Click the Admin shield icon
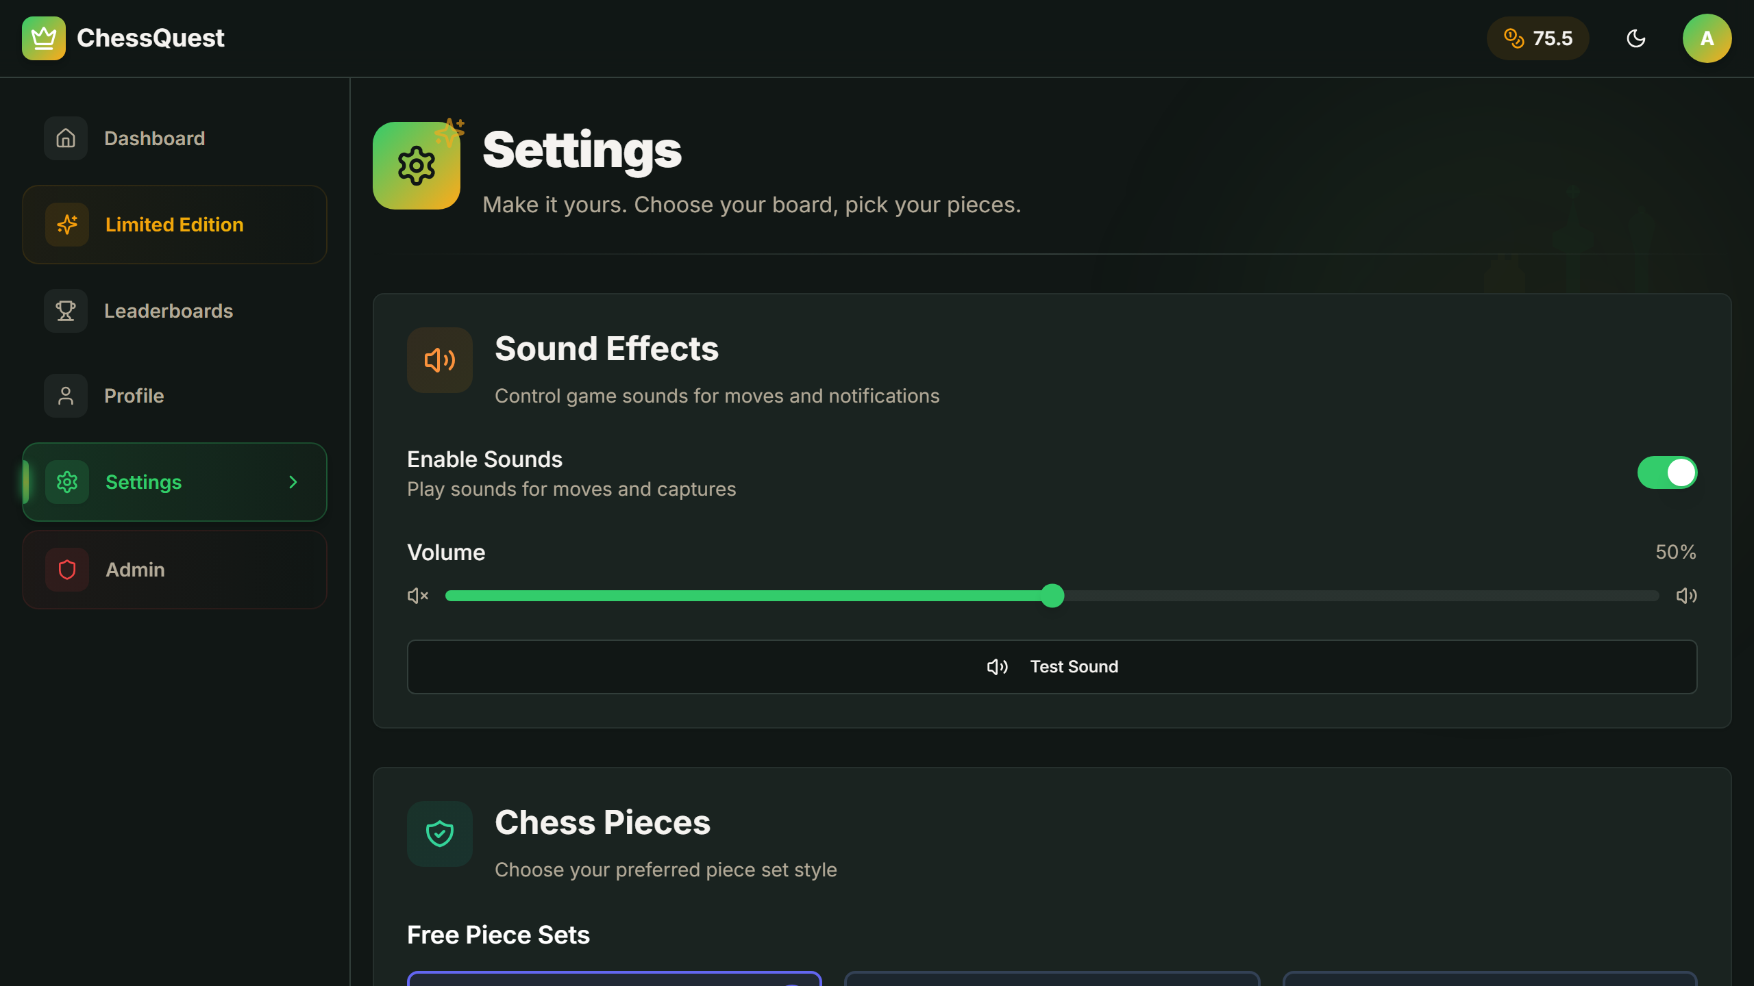Viewport: 1754px width, 986px height. click(66, 569)
